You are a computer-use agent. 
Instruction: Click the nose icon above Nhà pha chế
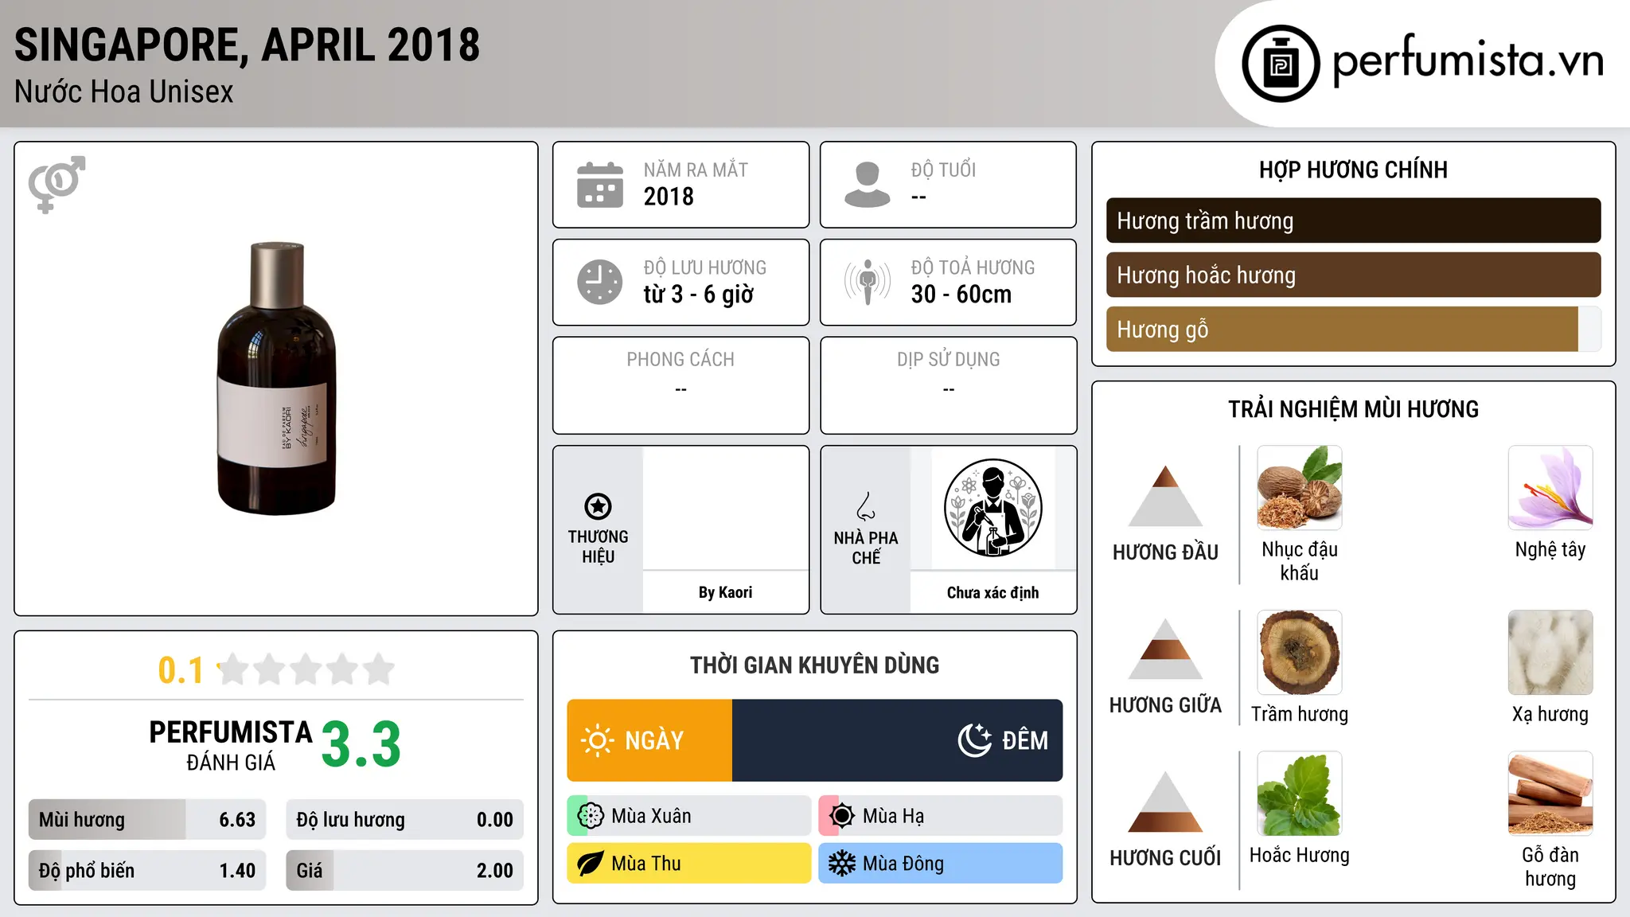pyautogui.click(x=866, y=506)
